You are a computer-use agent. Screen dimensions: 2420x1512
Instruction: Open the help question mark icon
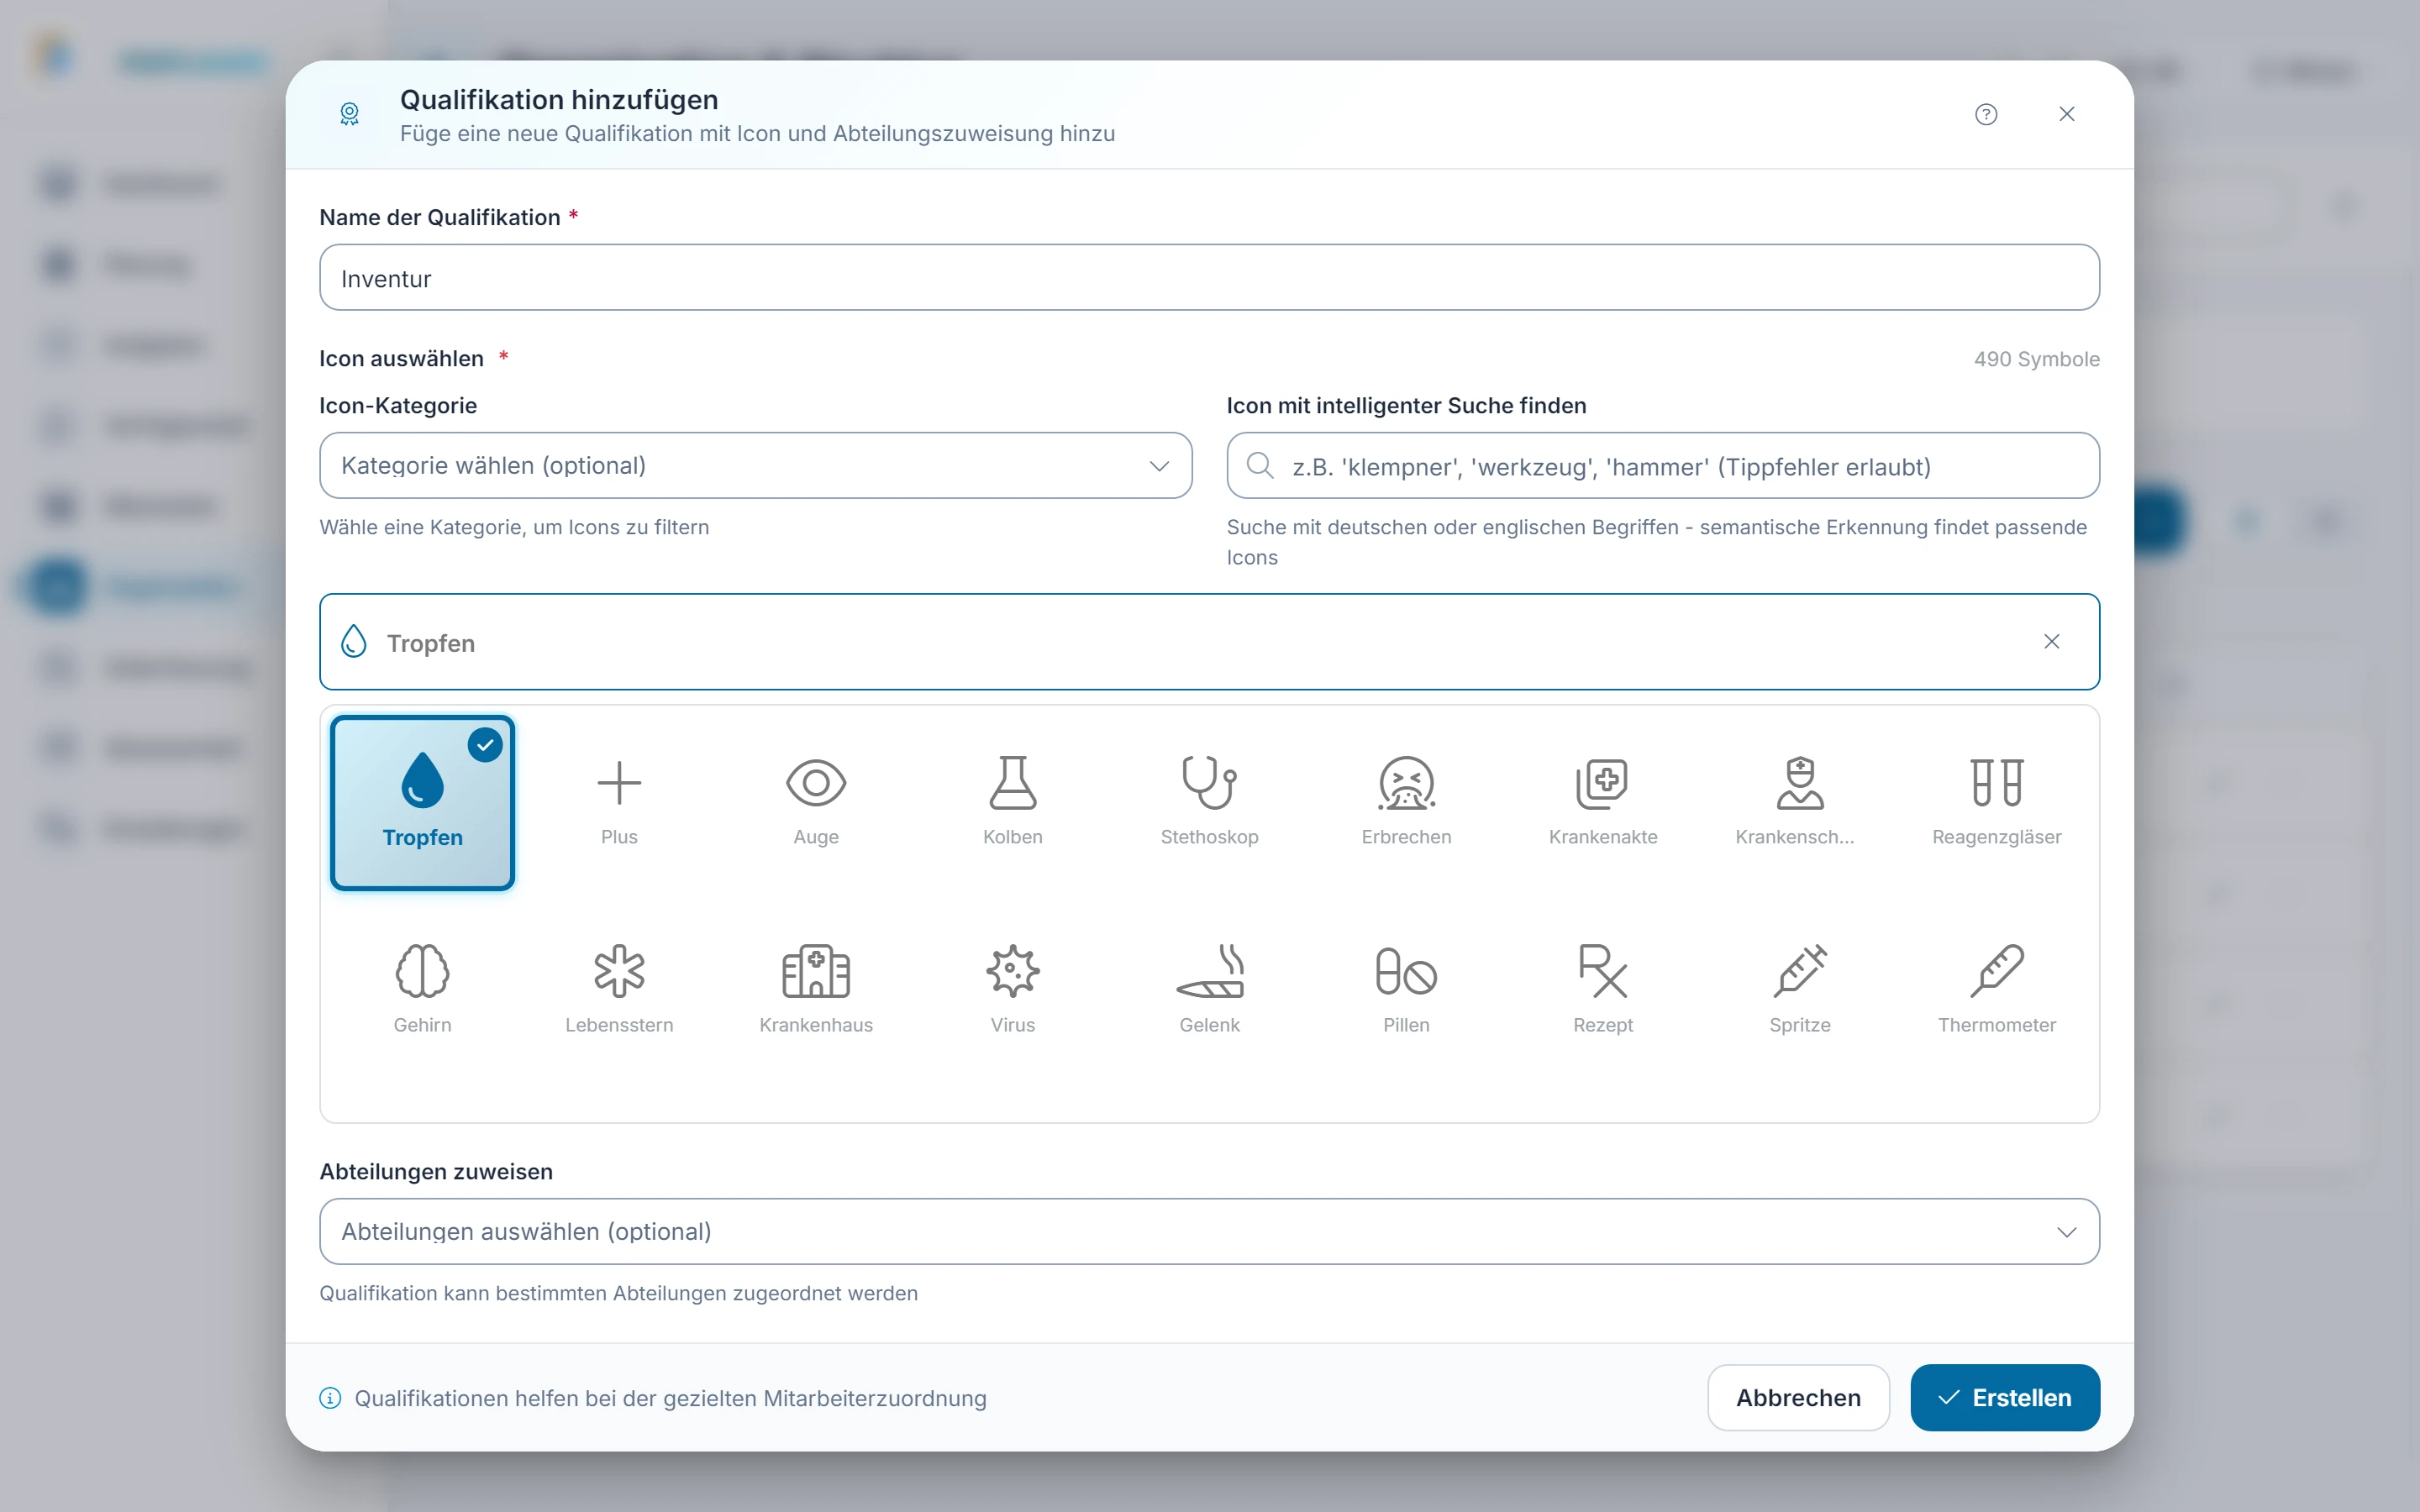tap(1986, 114)
